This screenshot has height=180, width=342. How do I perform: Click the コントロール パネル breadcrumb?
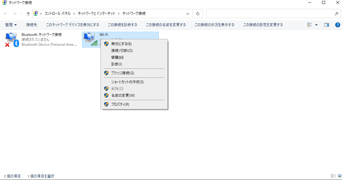(x=57, y=14)
